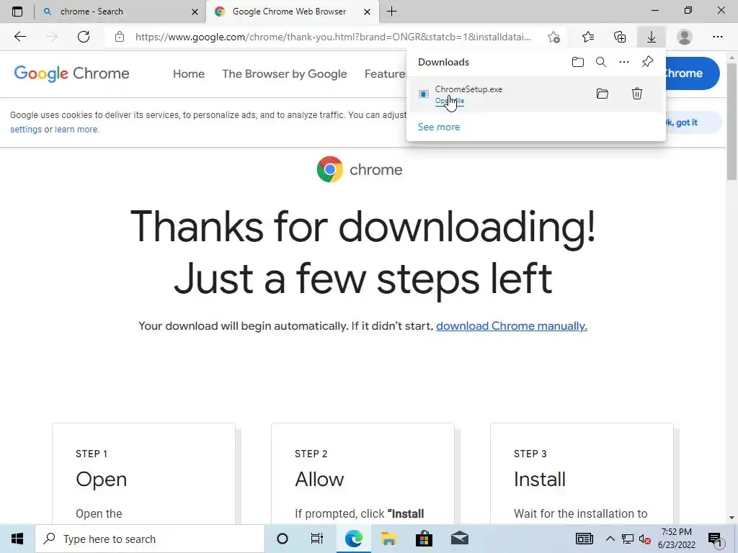
Task: Open the Home menu item
Action: [x=189, y=74]
